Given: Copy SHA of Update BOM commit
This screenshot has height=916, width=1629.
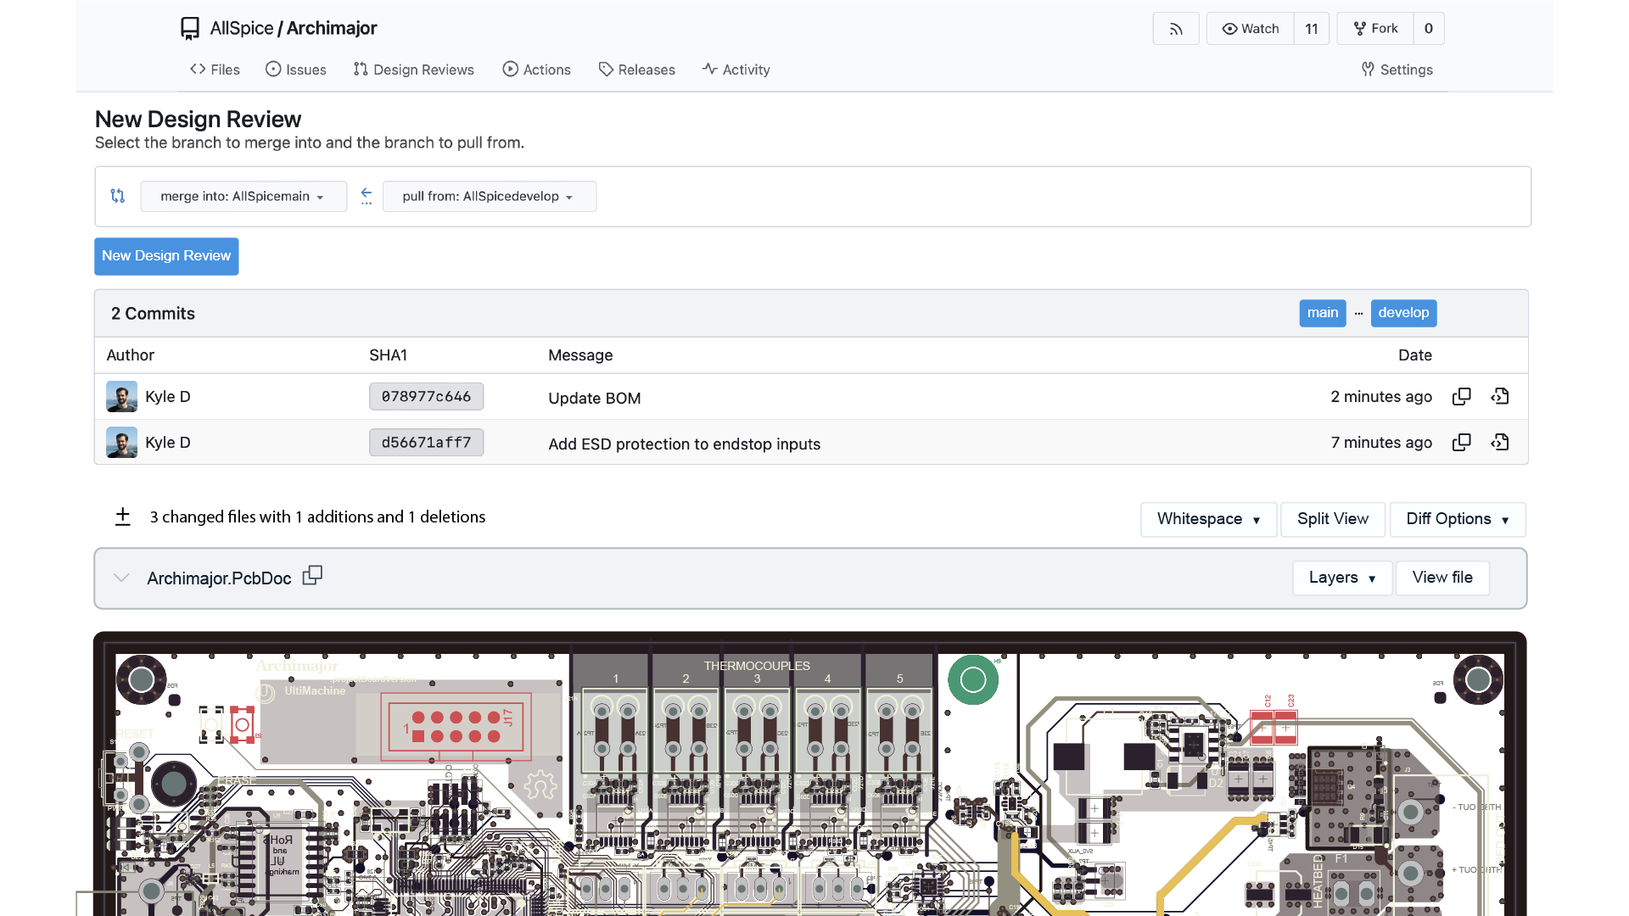Looking at the screenshot, I should [1461, 397].
